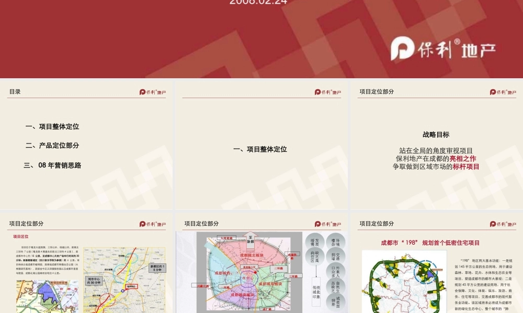Open the red cover slide with large 保利地产 logo
Viewport: 523px width, 313px height.
point(261,39)
